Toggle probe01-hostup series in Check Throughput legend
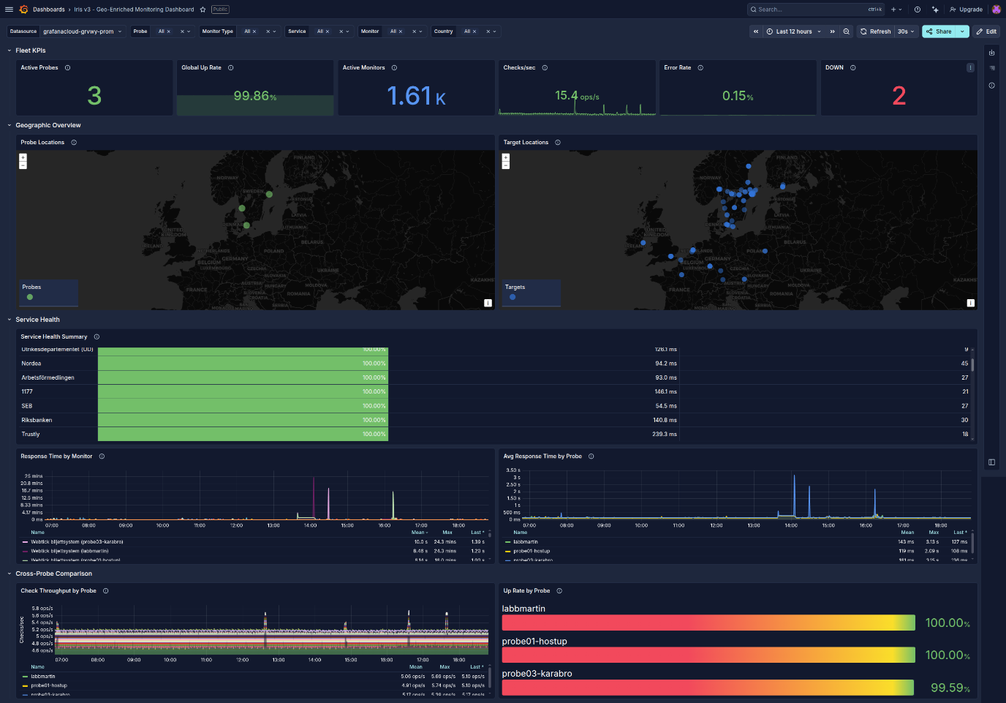 48,685
